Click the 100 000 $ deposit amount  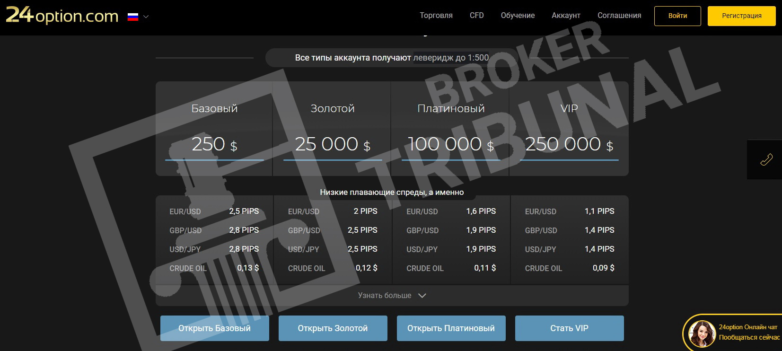pyautogui.click(x=451, y=144)
